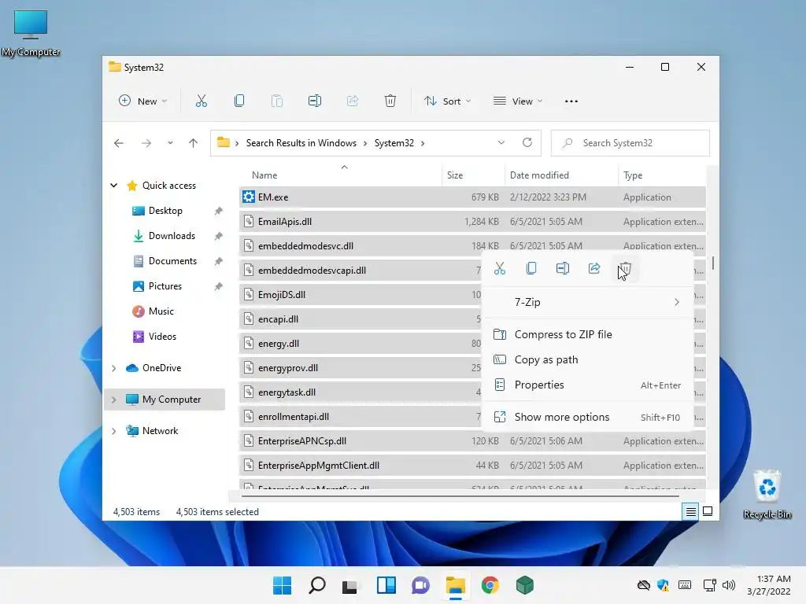The image size is (806, 604).
Task: Click Cut icon in the context menu
Action: click(x=500, y=269)
